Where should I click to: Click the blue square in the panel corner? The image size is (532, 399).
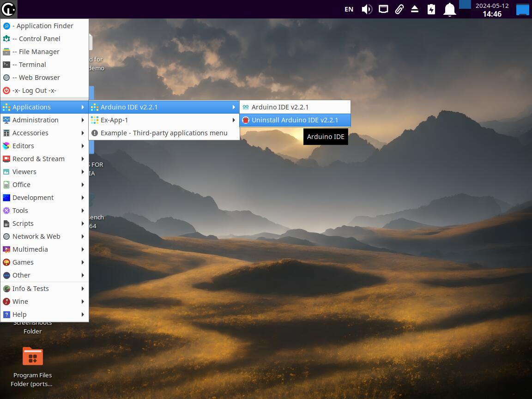pyautogui.click(x=522, y=10)
